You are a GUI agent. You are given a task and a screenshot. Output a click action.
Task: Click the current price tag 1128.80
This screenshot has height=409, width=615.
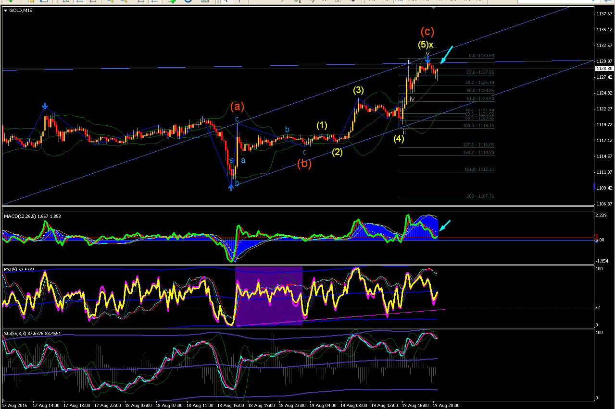[x=604, y=69]
